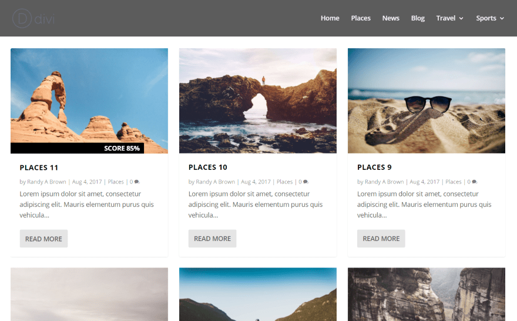This screenshot has width=517, height=321.
Task: Click the Lorem ipsum excerpt under Places 11
Action: (87, 205)
